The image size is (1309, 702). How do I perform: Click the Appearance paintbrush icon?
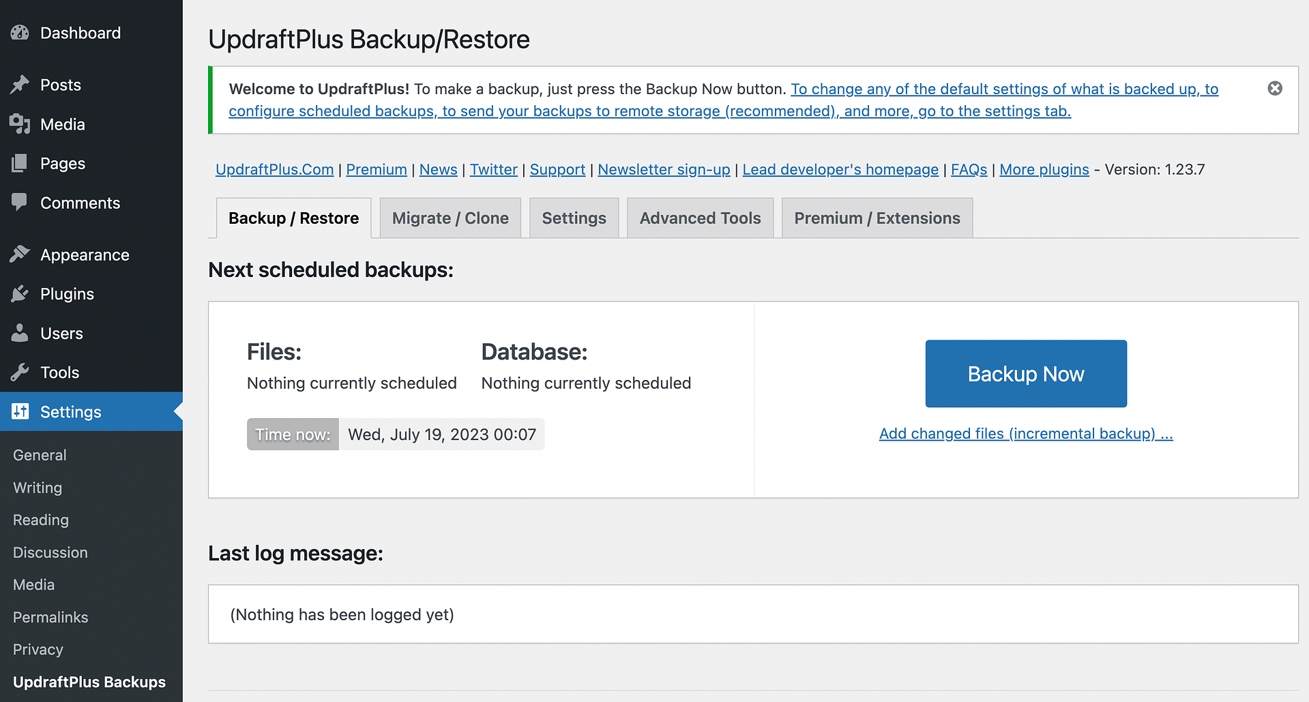20,254
